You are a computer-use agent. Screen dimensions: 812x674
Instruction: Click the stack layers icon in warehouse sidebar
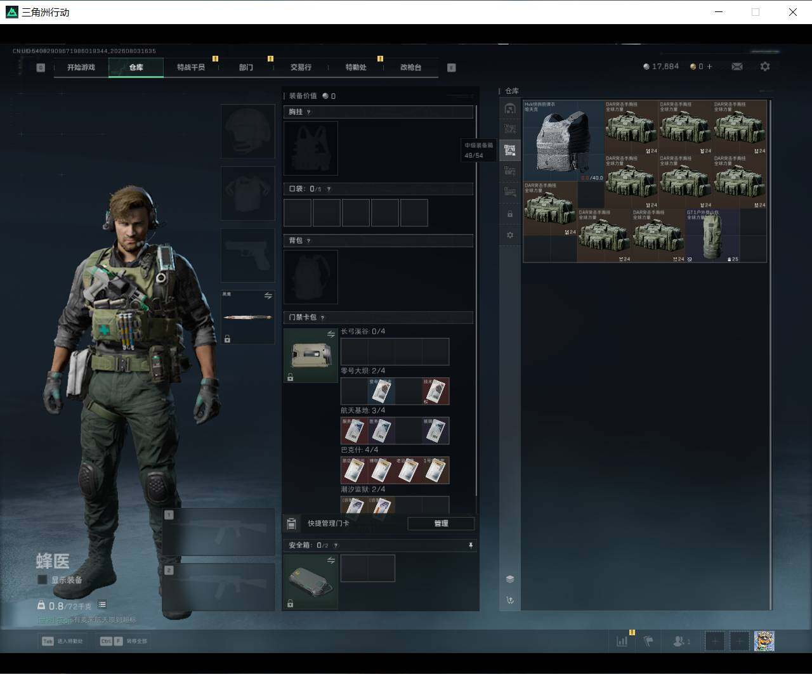(510, 579)
